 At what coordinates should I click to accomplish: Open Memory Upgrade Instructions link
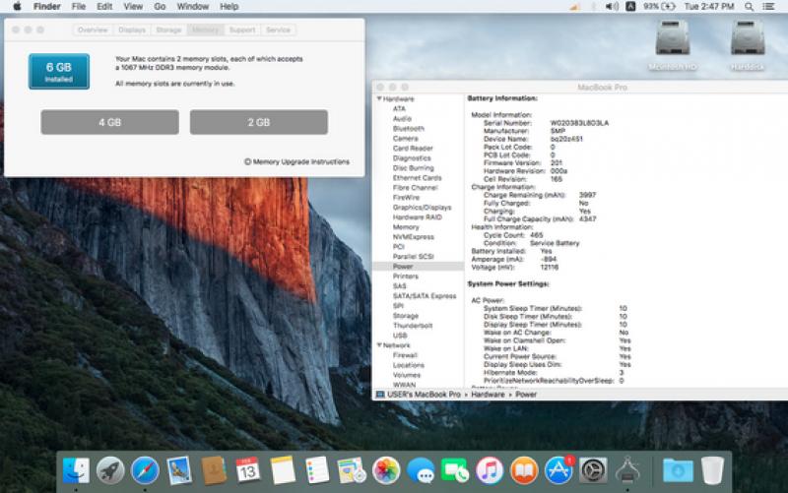tap(296, 161)
